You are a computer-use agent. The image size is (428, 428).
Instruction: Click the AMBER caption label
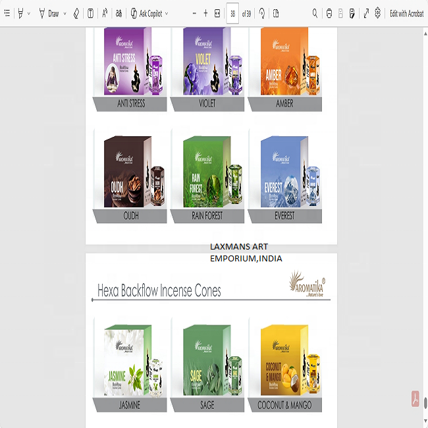coord(284,104)
